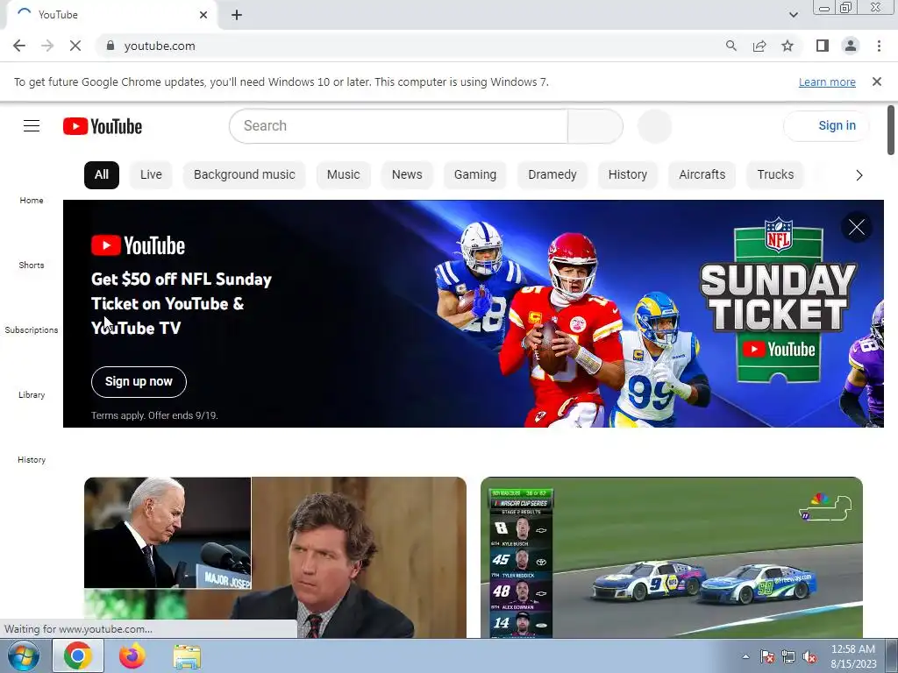Open History in the sidebar
898x673 pixels.
32,459
